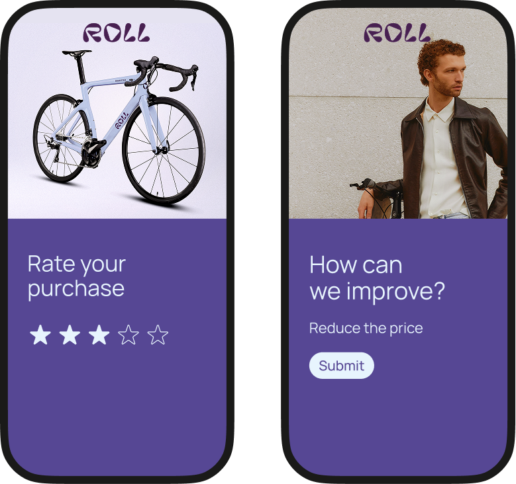
Task: Select the third filled star rating
Action: (99, 335)
